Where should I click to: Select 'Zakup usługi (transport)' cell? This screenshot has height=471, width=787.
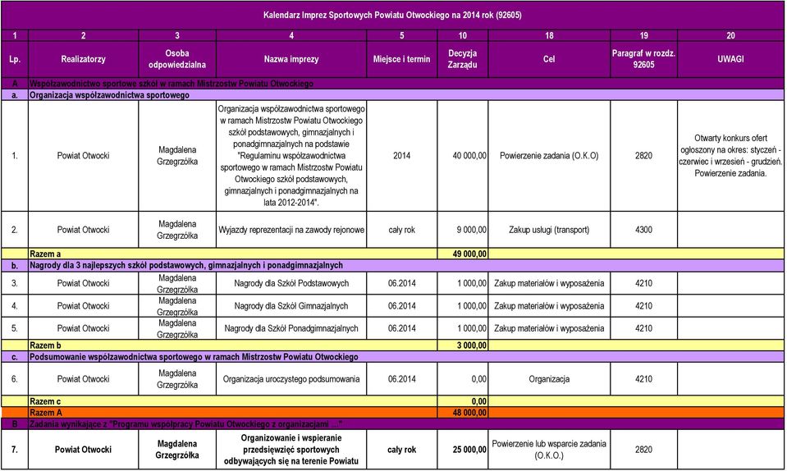pos(549,230)
